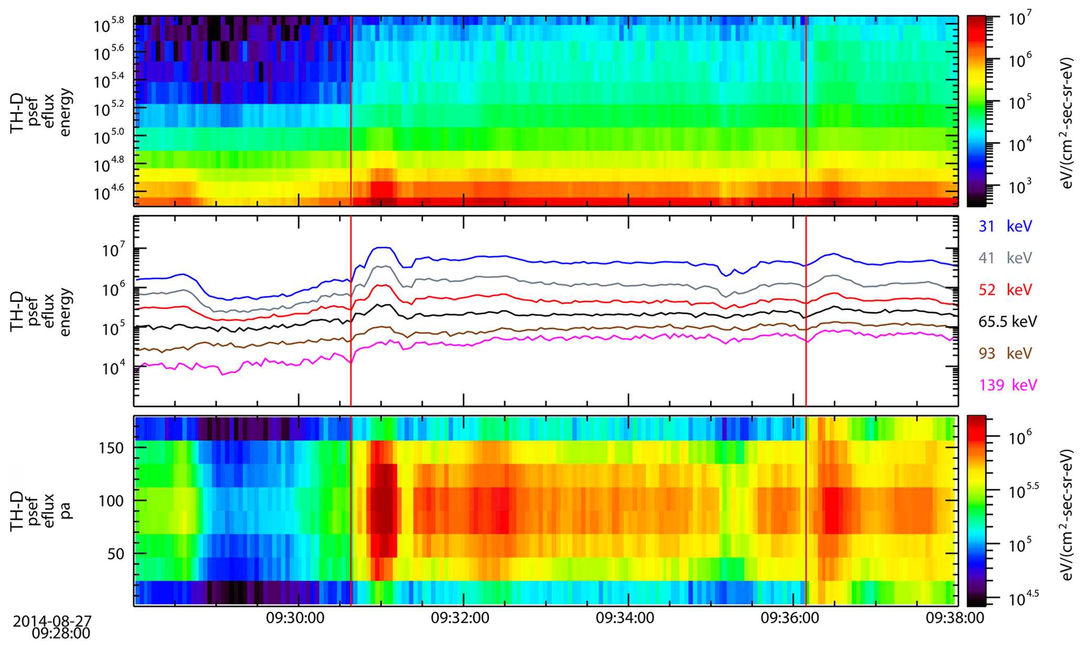Click the 09:30:00 time axis label

295,618
